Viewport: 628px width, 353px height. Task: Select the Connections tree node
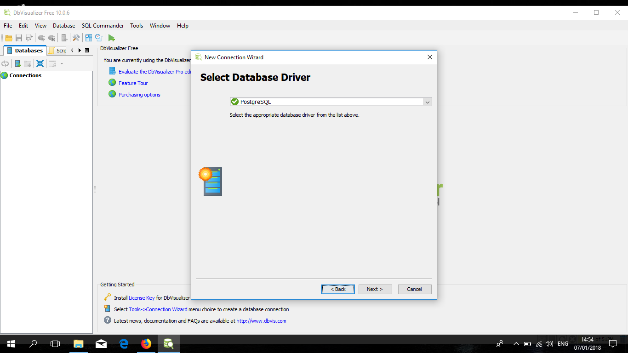(25, 75)
